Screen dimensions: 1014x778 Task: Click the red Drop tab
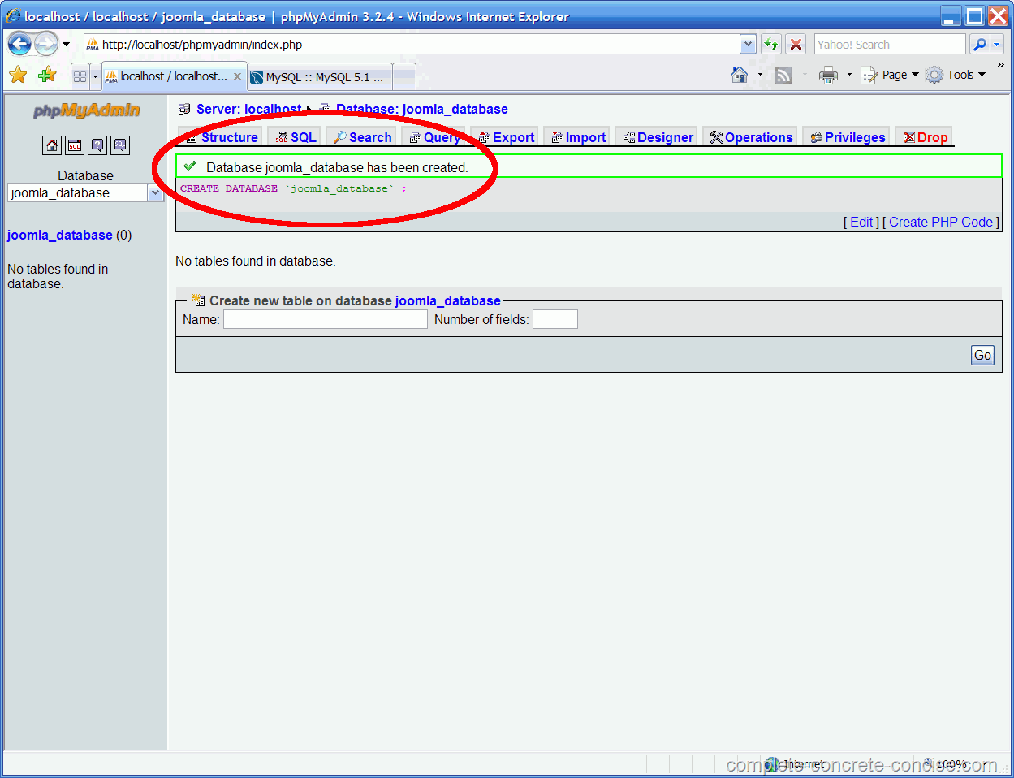pos(926,137)
